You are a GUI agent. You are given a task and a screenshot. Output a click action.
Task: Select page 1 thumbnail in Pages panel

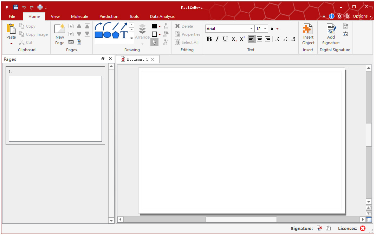(55, 108)
